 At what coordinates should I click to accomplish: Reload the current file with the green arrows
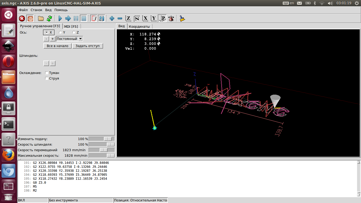pyautogui.click(x=49, y=19)
